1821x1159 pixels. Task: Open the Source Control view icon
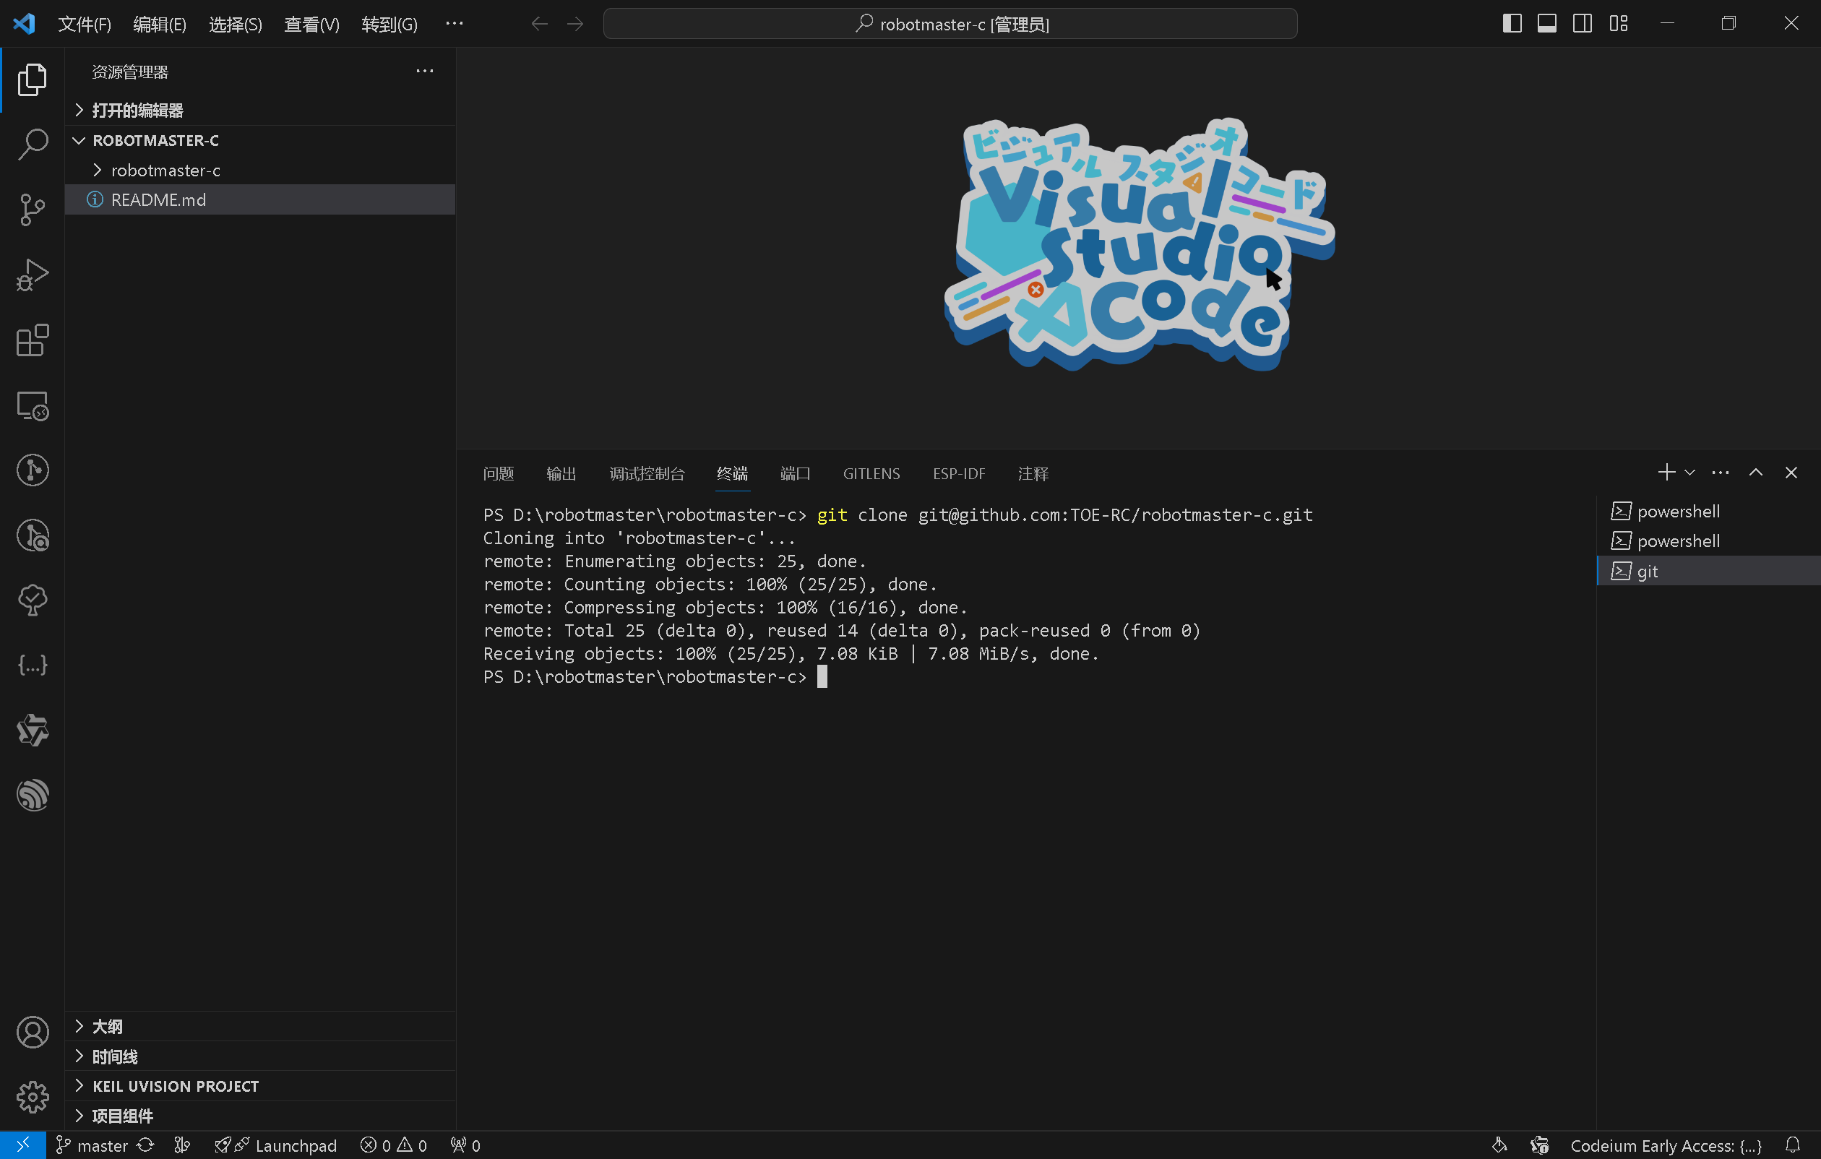[33, 210]
